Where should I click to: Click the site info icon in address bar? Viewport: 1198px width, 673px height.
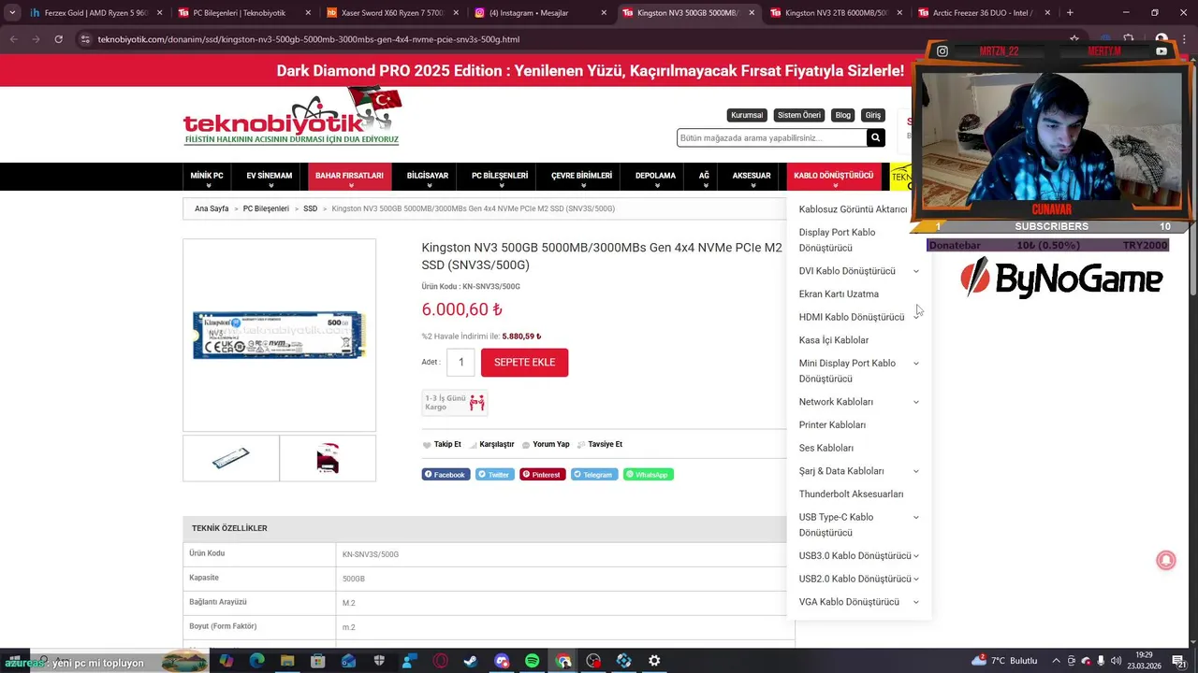pyautogui.click(x=86, y=39)
